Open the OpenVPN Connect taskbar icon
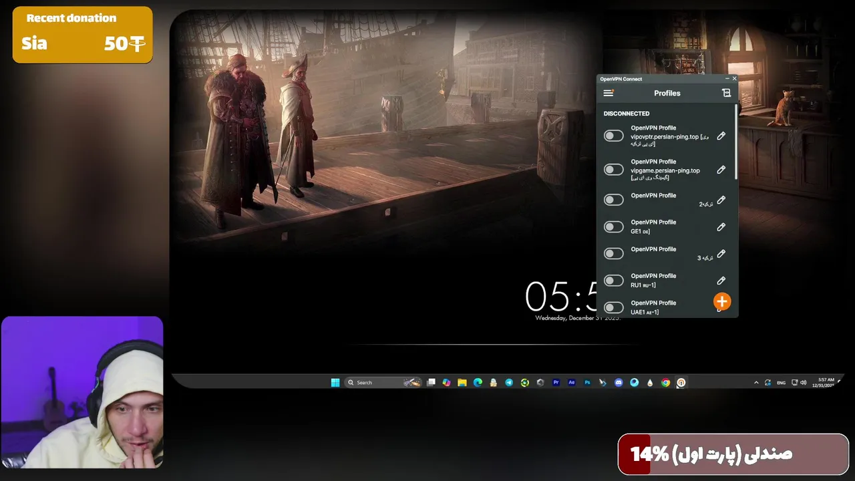The width and height of the screenshot is (855, 481). [x=681, y=383]
